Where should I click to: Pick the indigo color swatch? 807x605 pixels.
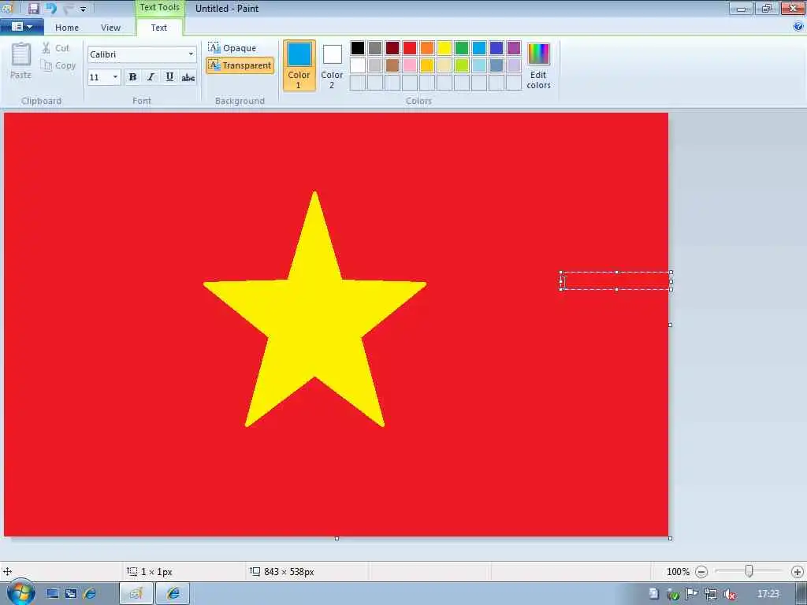tap(496, 48)
